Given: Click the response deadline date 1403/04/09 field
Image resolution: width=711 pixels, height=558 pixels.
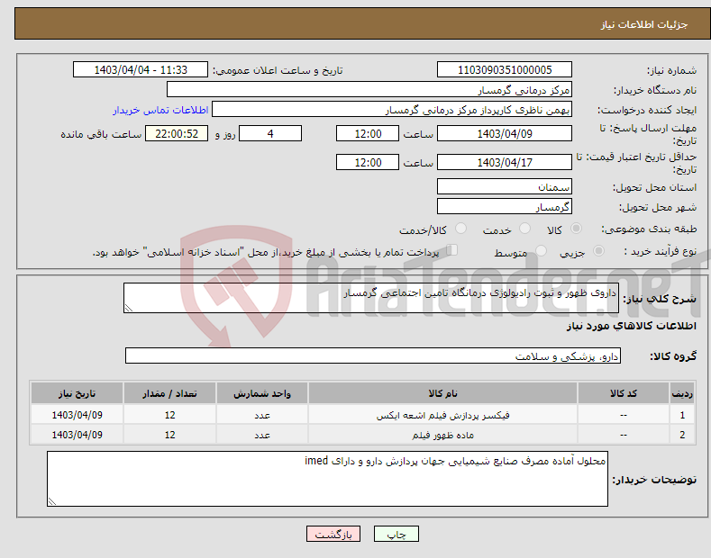Looking at the screenshot, I should click(505, 133).
